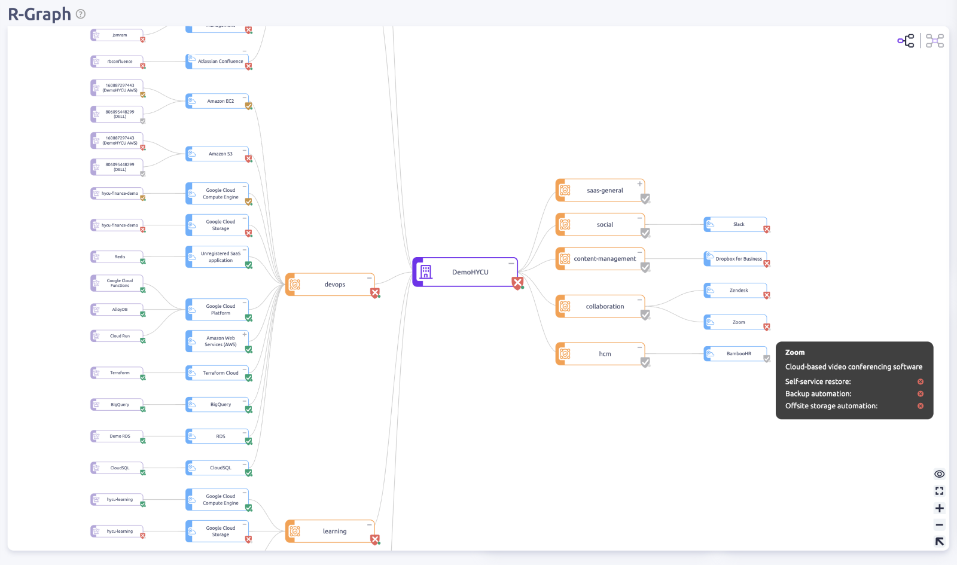
Task: Zoom out of the graph
Action: (939, 525)
